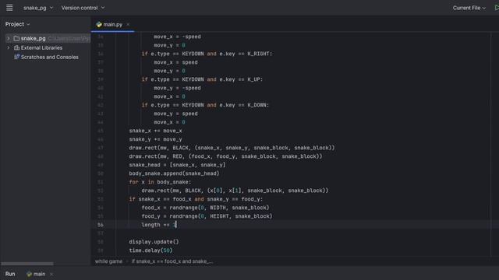Open the hamburger main menu
Screen dimensions: 499x280
click(x=9, y=8)
